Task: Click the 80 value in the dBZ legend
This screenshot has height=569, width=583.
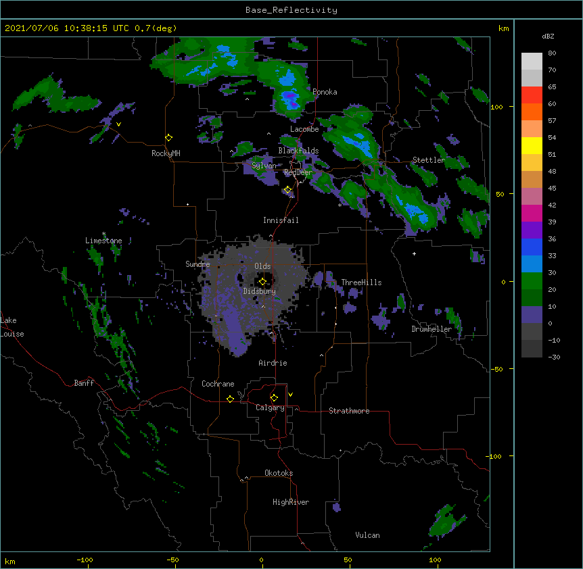Action: (x=552, y=53)
